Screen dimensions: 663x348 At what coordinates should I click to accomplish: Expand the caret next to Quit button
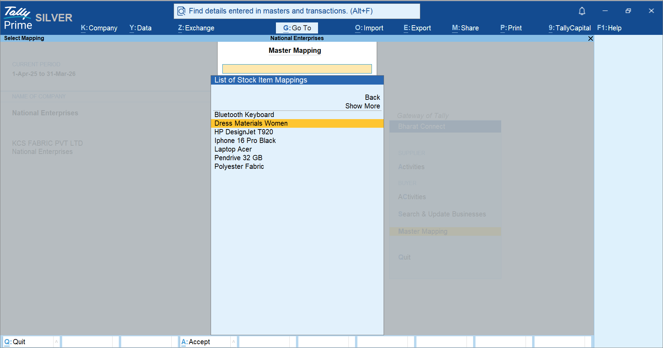click(x=56, y=342)
